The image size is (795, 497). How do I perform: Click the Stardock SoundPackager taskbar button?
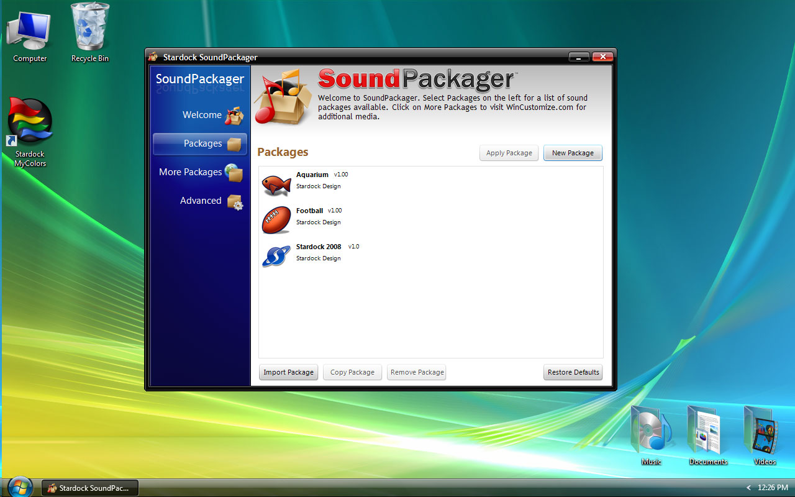pos(89,488)
